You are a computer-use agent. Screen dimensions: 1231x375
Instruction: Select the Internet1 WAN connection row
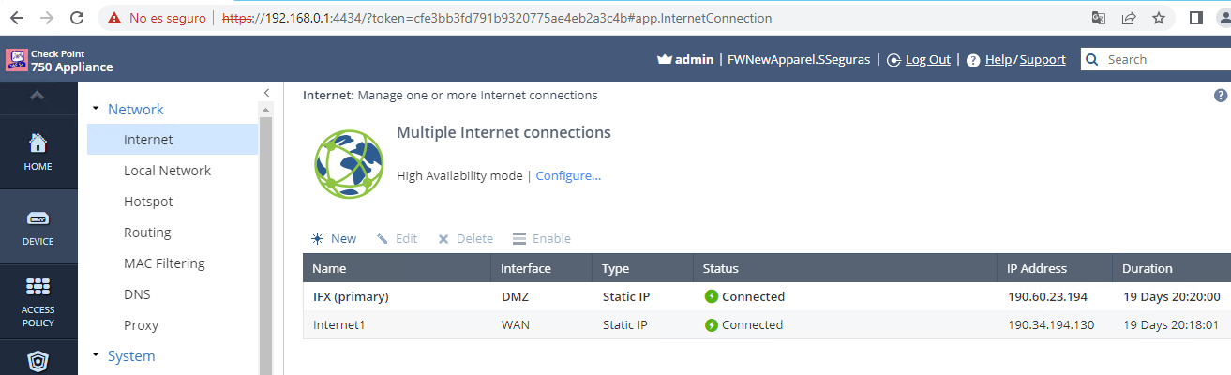click(x=656, y=325)
